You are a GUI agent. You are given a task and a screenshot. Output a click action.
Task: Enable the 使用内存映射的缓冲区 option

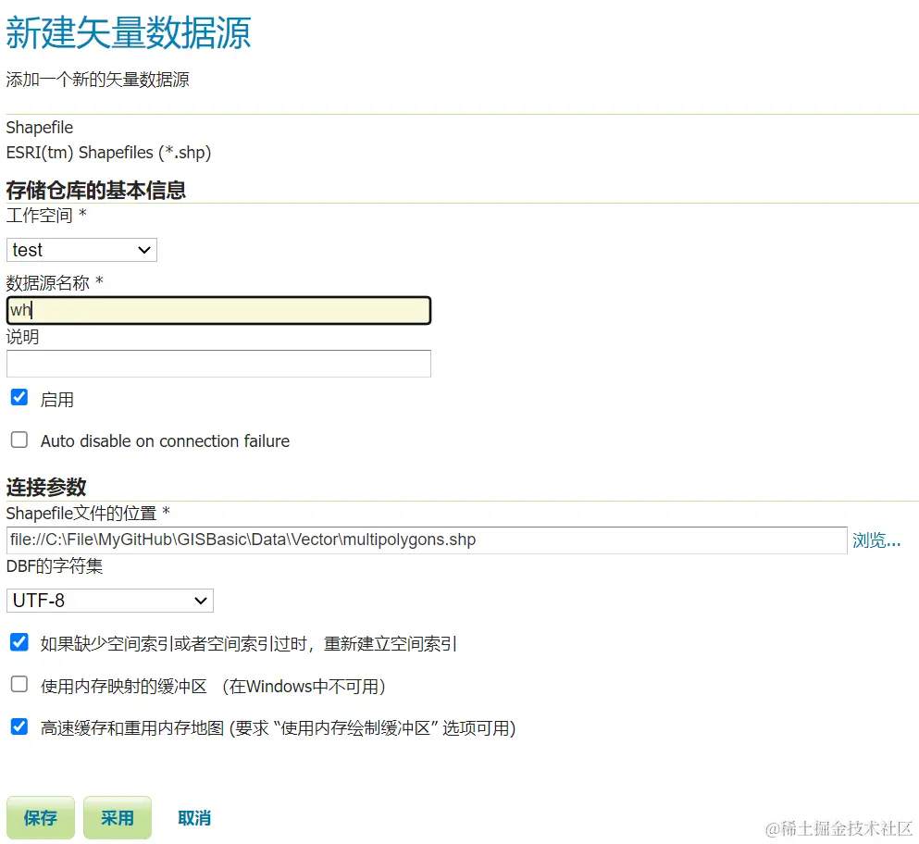[x=19, y=683]
